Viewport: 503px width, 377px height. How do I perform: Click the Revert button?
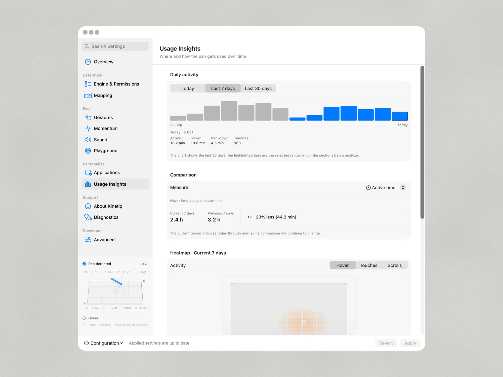[386, 343]
